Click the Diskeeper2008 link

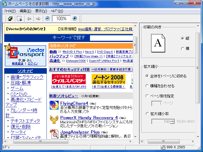click(76, 61)
